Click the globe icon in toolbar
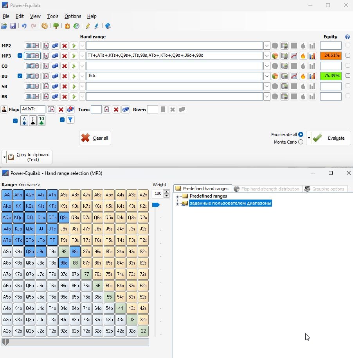Viewport: 353px width, 358px height. coord(76,26)
